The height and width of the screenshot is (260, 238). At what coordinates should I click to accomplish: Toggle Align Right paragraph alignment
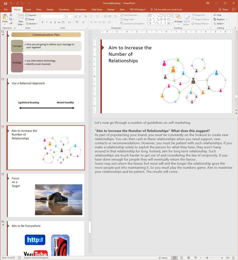99,22
